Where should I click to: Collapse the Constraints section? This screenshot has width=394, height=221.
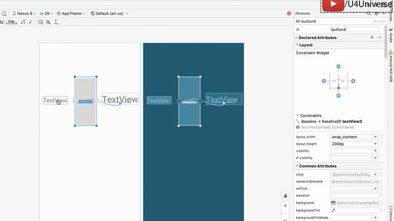click(297, 115)
